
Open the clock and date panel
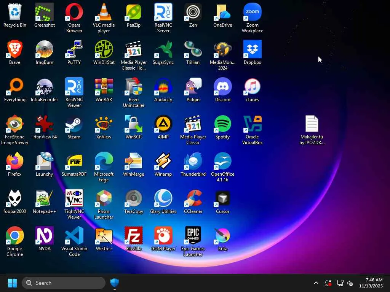click(x=371, y=283)
